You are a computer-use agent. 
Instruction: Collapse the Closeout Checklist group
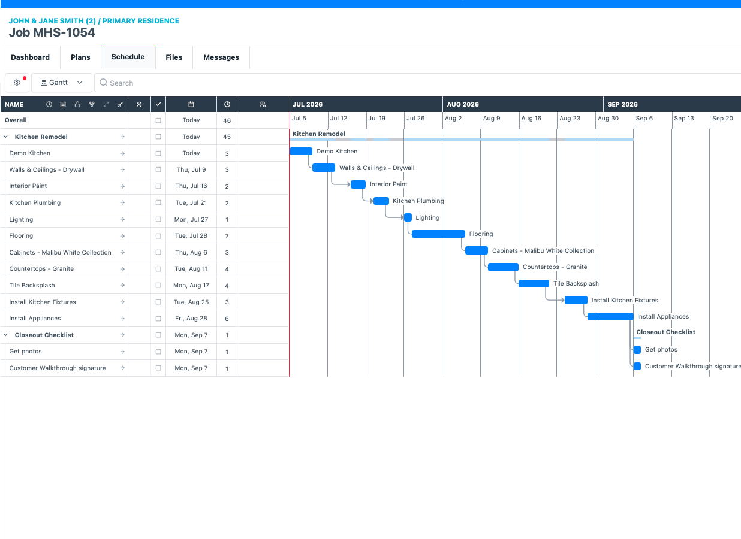click(6, 335)
